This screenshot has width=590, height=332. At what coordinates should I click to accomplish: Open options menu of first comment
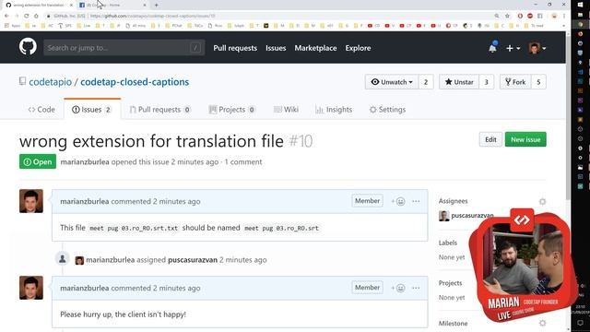pyautogui.click(x=416, y=201)
